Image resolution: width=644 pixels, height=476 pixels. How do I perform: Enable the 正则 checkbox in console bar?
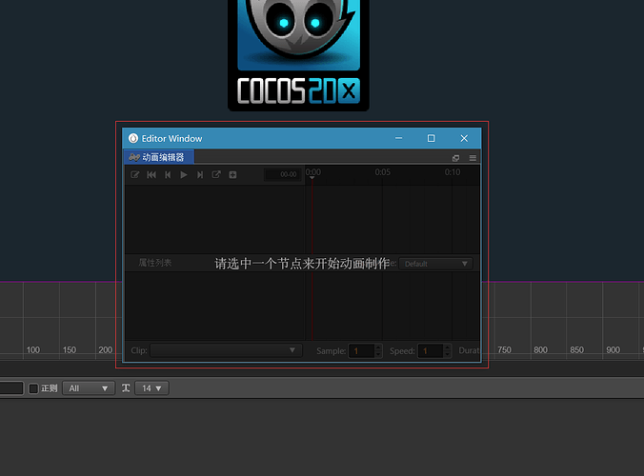point(33,388)
